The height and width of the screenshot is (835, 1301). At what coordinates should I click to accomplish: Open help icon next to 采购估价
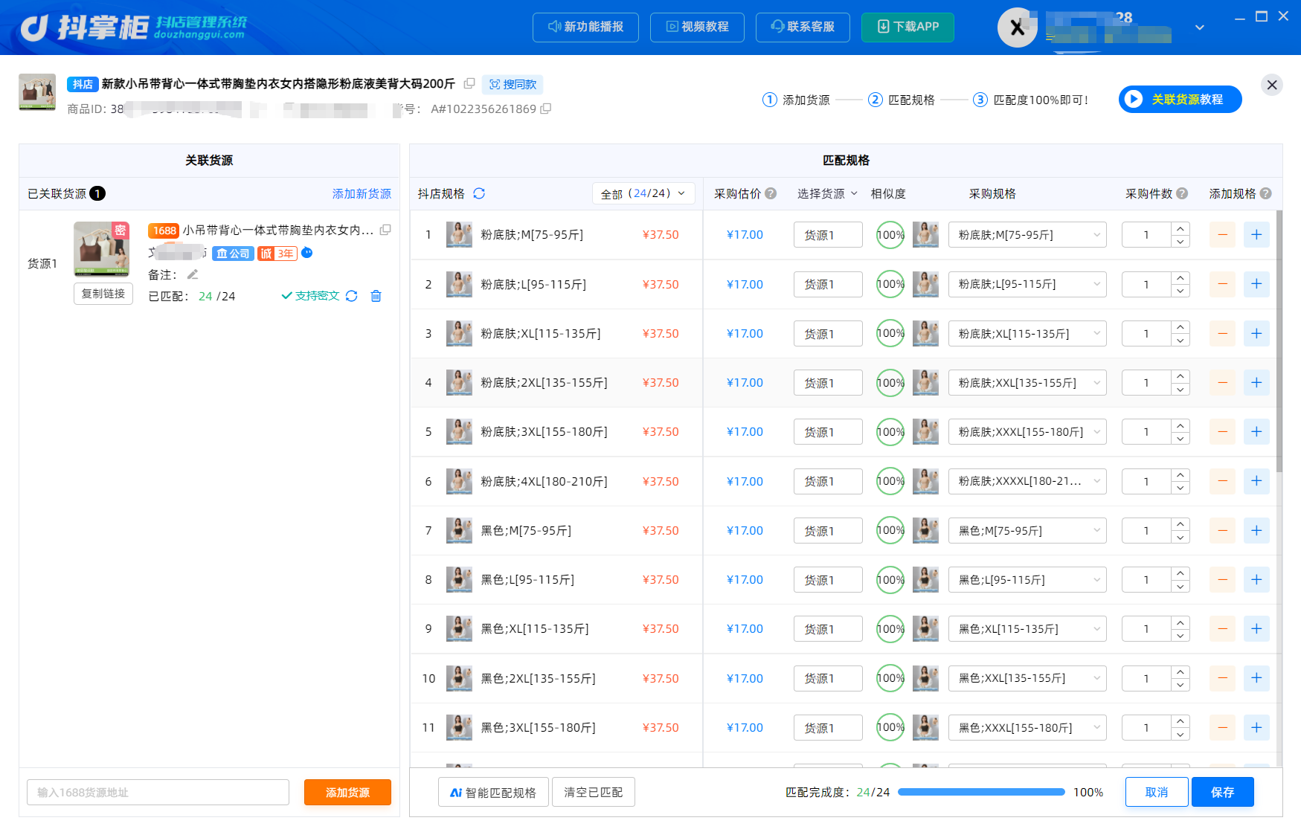[771, 193]
